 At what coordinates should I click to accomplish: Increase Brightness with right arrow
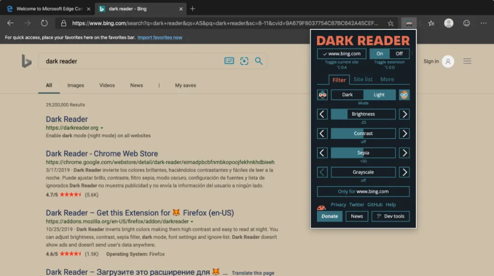click(404, 114)
